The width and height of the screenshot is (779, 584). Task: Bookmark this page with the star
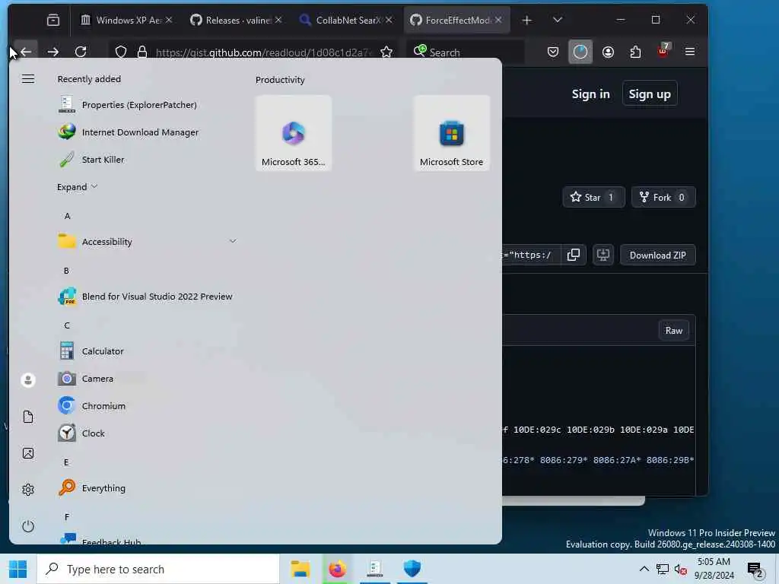click(386, 52)
